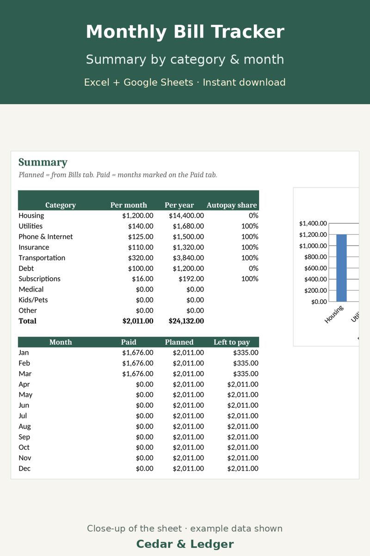
Task: Click Debt's 0% autopay share cell
Action: pos(253,268)
